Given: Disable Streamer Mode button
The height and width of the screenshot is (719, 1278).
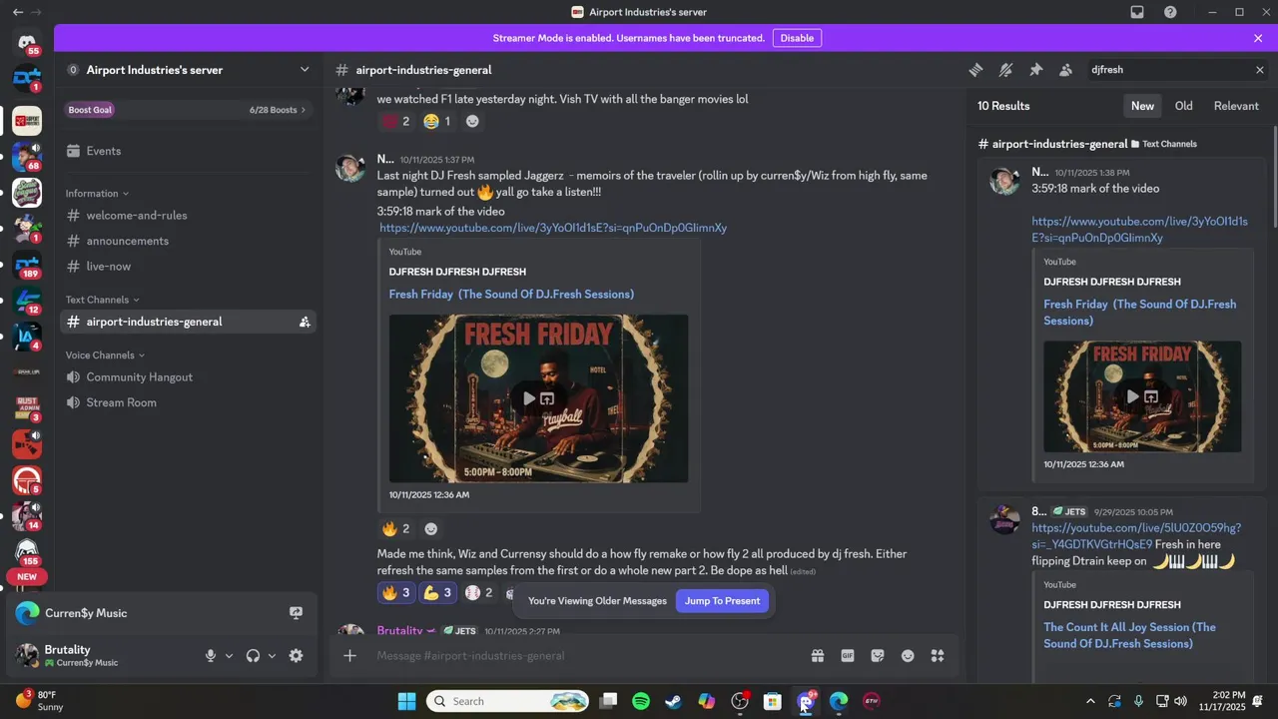Looking at the screenshot, I should point(797,38).
